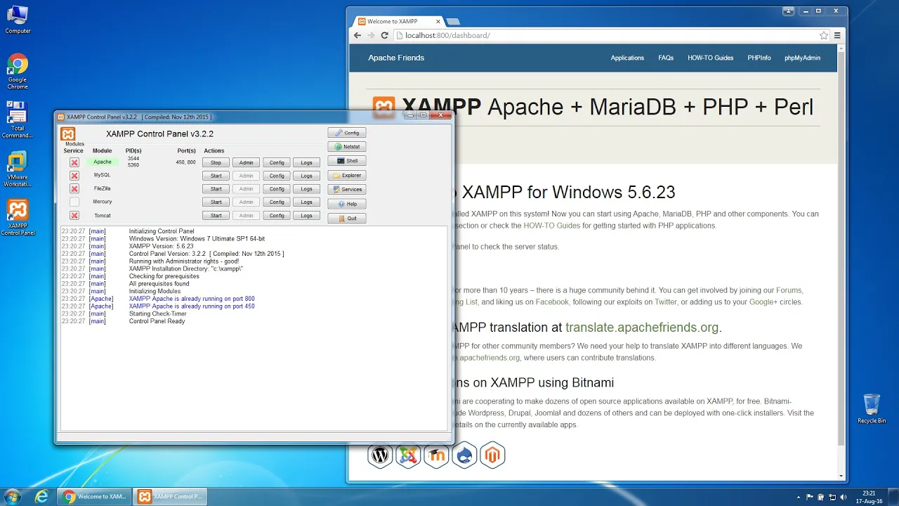The height and width of the screenshot is (506, 899).
Task: Open HOW-TO Guides in the dashboard navigation
Action: pos(710,58)
